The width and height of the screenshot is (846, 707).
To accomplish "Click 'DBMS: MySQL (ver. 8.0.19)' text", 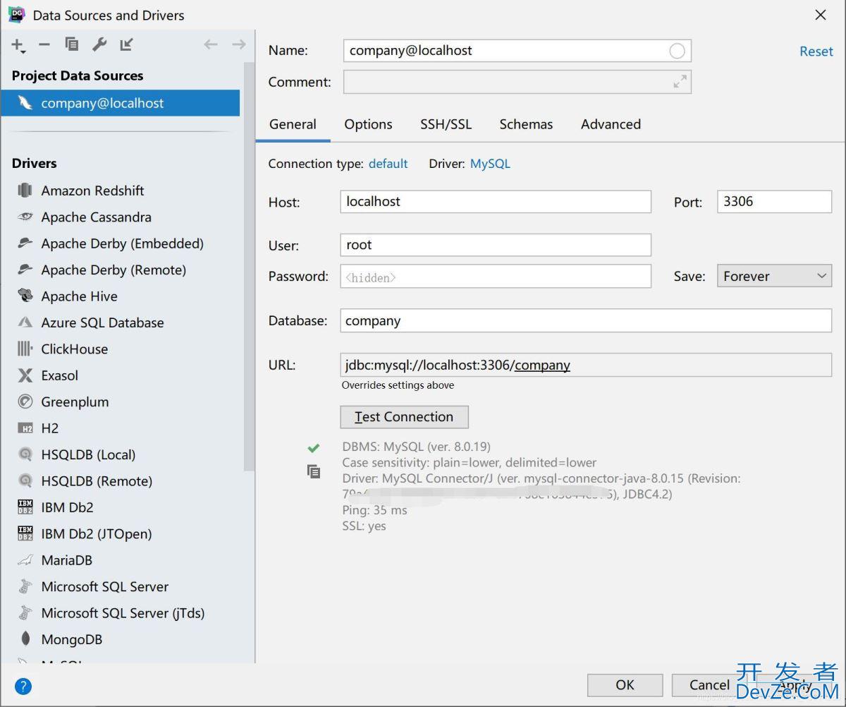I will click(x=416, y=447).
